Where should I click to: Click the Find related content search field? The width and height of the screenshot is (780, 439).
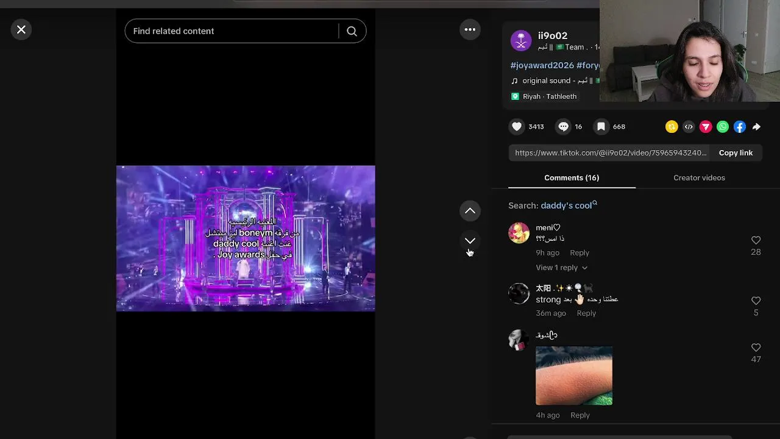(x=232, y=31)
